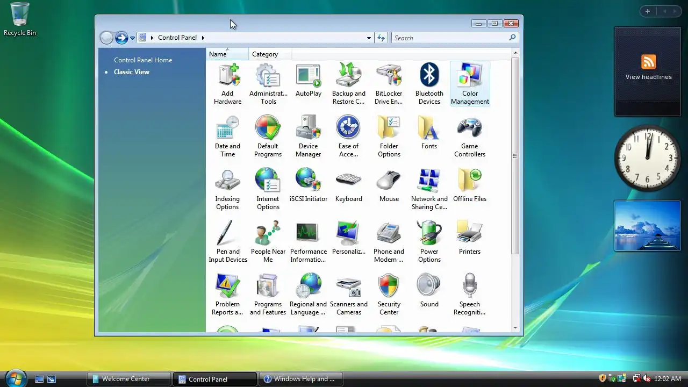Screen dimensions: 688x387
Task: Click the Control Panel Home link
Action: coord(143,60)
